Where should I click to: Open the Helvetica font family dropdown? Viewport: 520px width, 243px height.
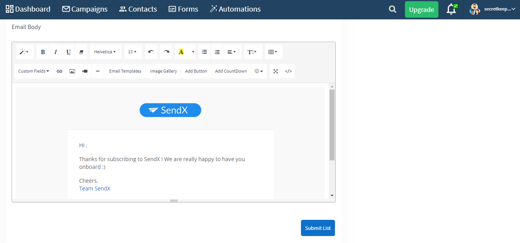105,52
